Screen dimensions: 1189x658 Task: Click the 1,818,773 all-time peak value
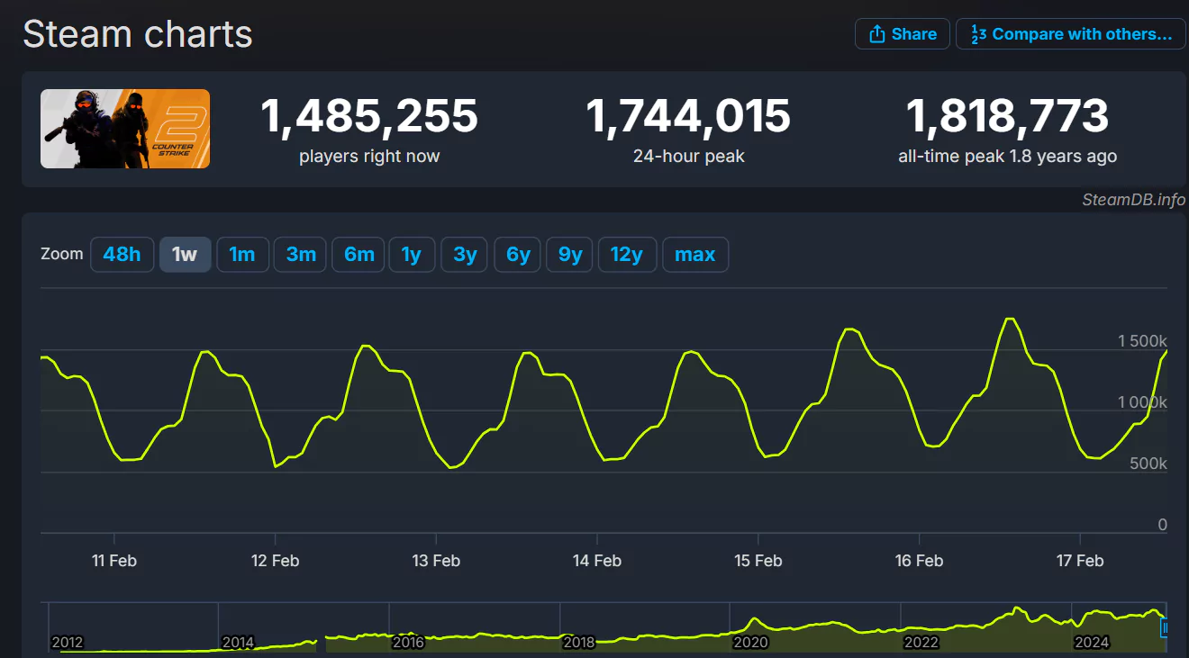1007,117
